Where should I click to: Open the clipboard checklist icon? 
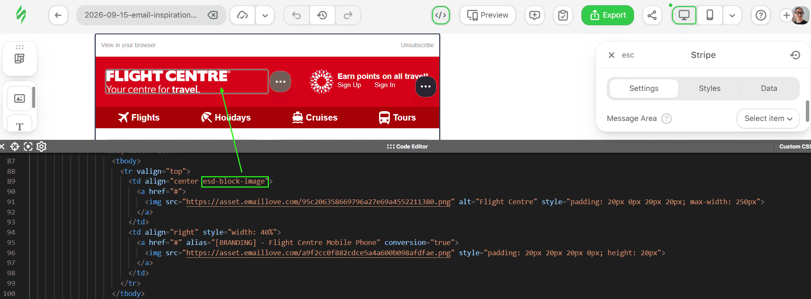point(563,15)
